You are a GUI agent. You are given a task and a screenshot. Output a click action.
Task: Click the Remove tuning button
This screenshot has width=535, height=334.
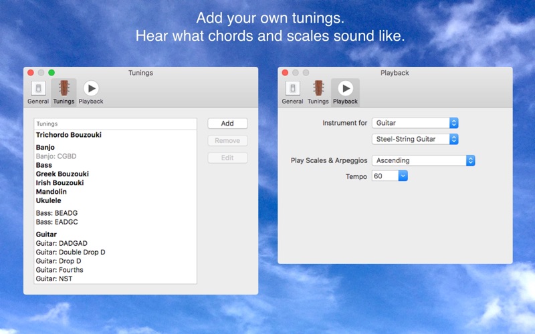tap(227, 140)
